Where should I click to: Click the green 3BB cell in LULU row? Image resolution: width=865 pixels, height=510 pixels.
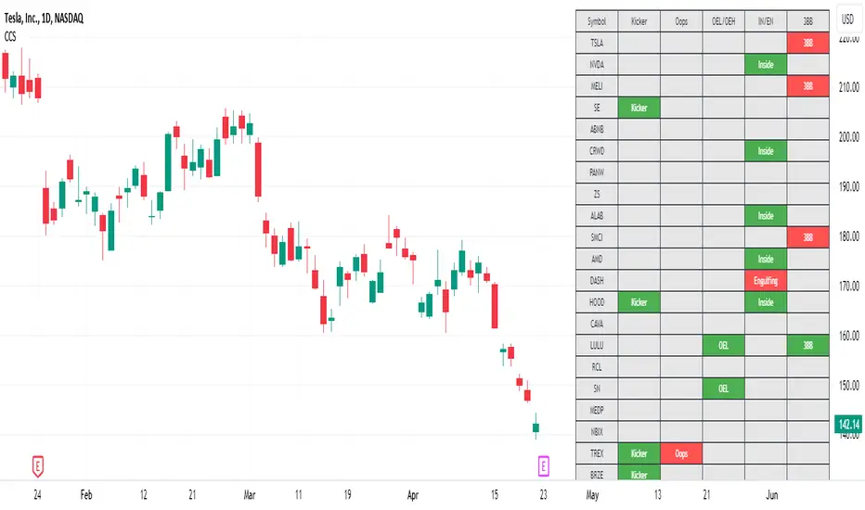coord(807,345)
